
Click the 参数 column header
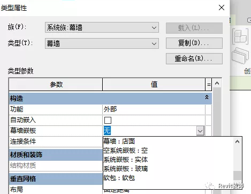tap(56, 84)
